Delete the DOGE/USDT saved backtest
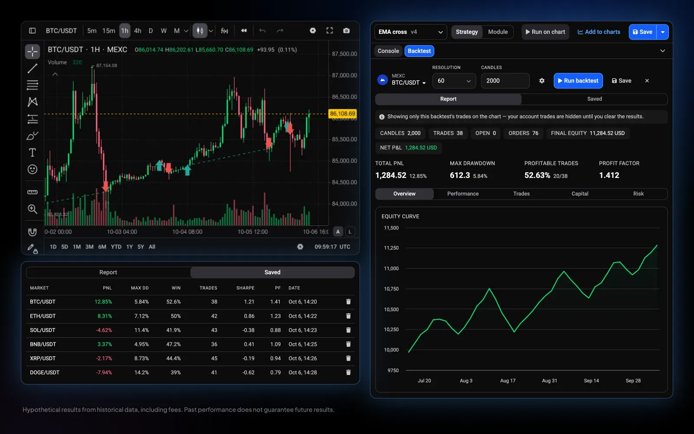Viewport: 694px width, 434px height. [348, 372]
